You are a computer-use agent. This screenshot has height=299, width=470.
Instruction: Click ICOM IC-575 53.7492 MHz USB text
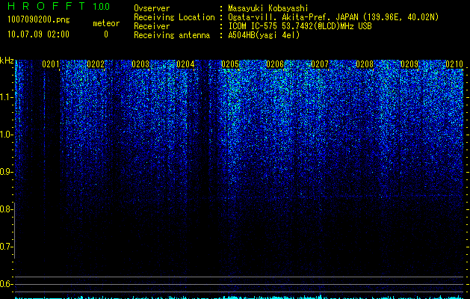point(300,26)
